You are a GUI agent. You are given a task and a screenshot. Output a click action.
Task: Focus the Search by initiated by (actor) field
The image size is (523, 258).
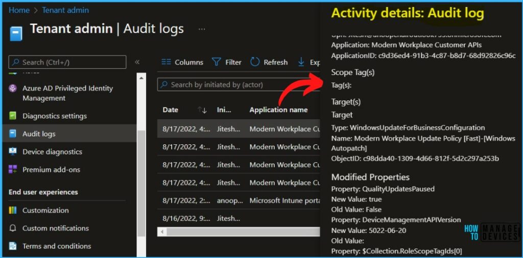coord(239,85)
